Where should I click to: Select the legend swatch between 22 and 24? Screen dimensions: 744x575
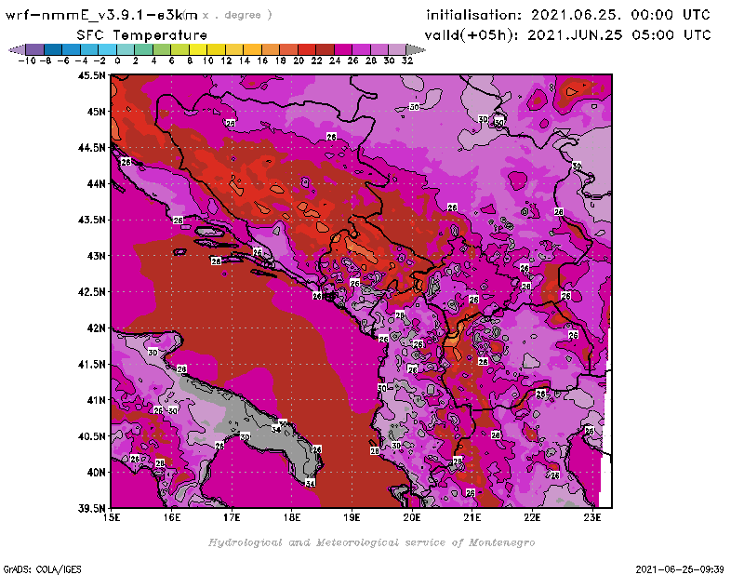point(325,49)
